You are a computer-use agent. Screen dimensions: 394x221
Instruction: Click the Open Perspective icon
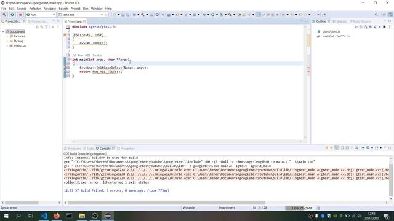[x=384, y=15]
